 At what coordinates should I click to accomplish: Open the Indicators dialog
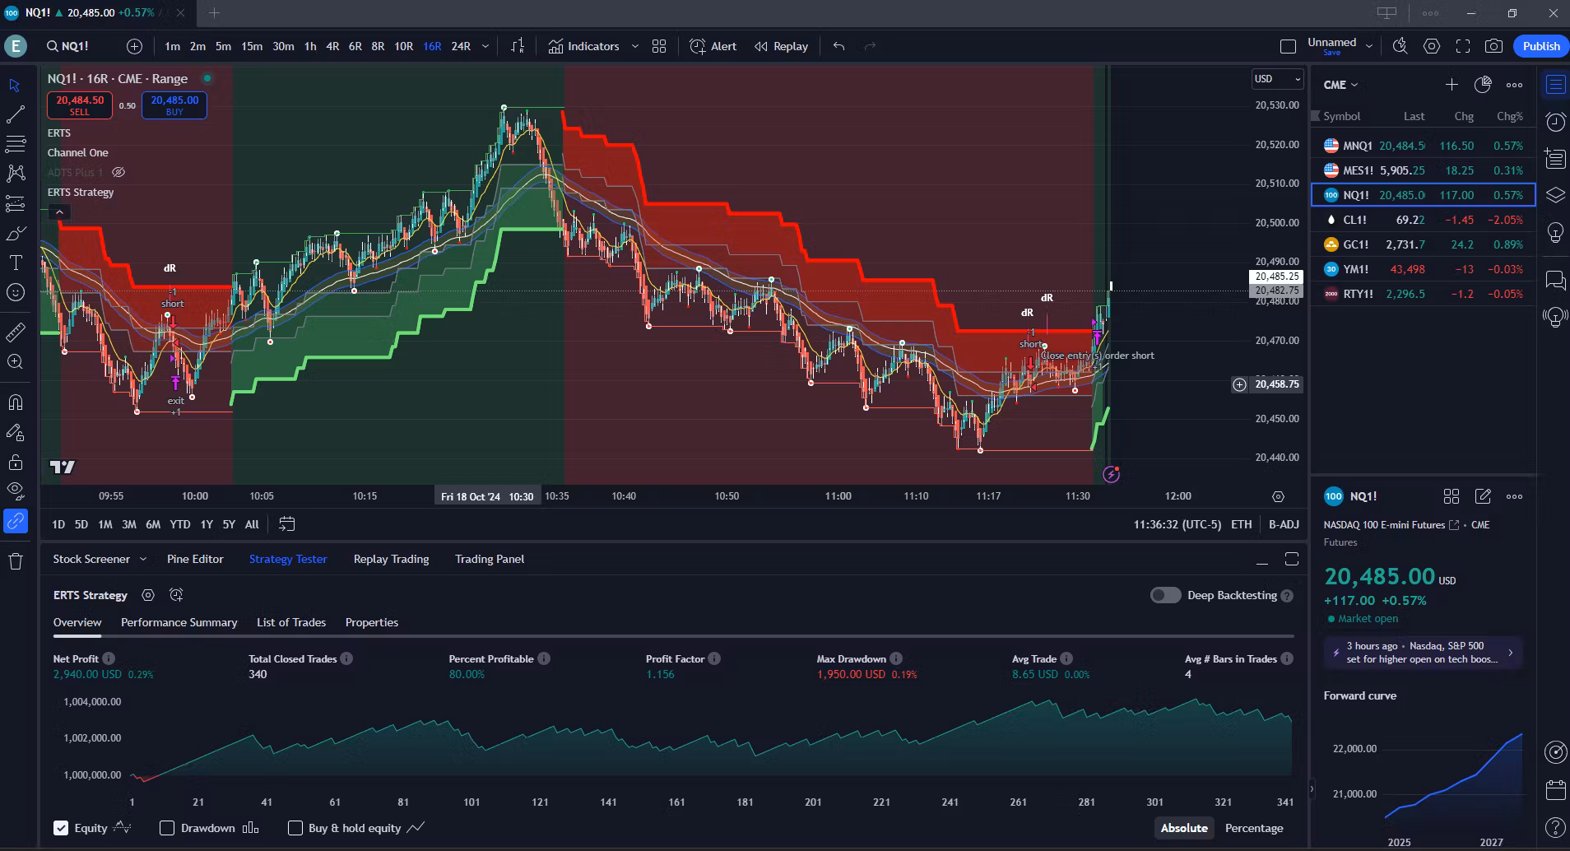(x=584, y=46)
